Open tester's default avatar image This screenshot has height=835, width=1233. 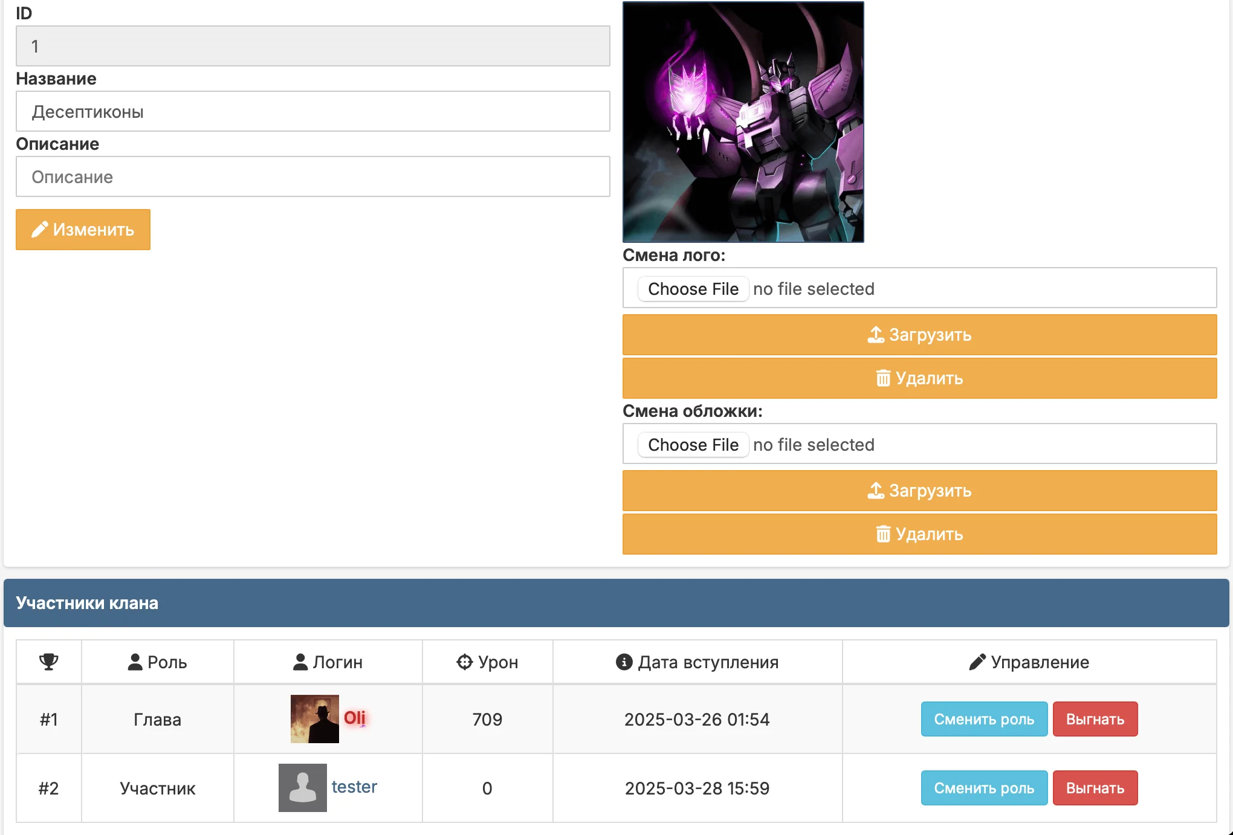[302, 788]
